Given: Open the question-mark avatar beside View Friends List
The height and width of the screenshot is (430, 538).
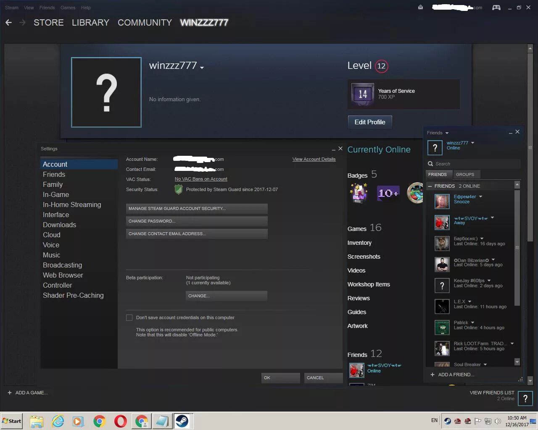Looking at the screenshot, I should tap(525, 399).
